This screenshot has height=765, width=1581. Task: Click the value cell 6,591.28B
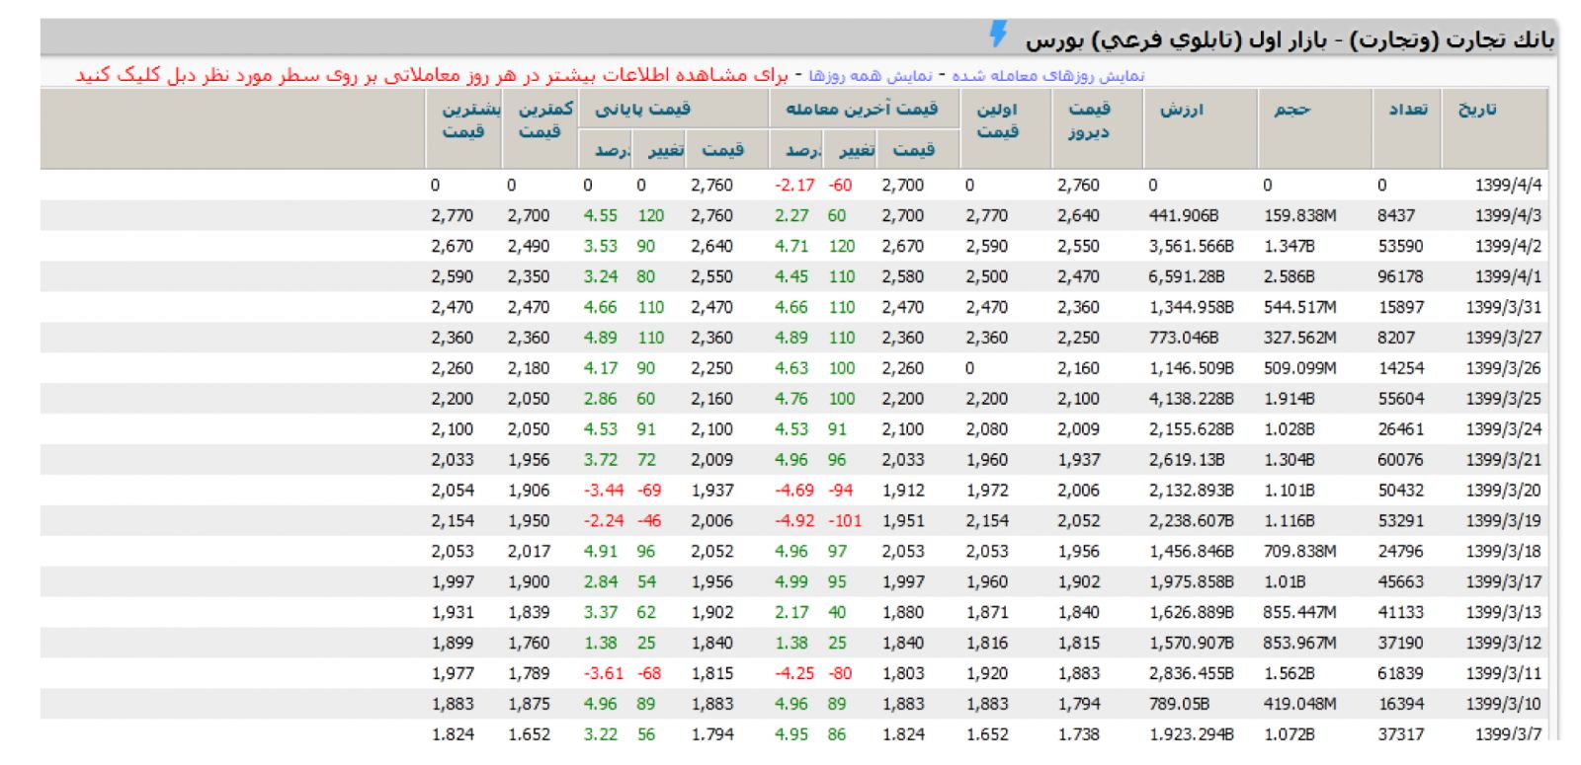(x=1186, y=276)
